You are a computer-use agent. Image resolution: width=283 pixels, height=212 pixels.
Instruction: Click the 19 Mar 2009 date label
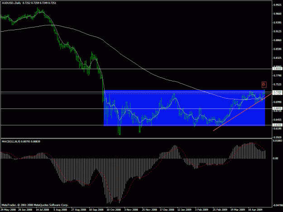click(237, 210)
